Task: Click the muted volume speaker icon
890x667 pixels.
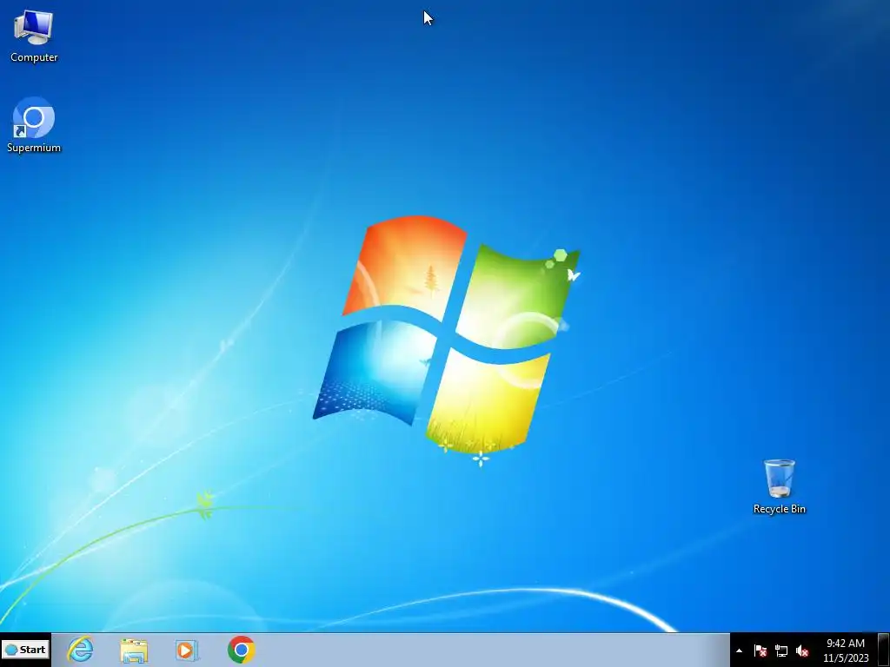Action: pos(802,650)
